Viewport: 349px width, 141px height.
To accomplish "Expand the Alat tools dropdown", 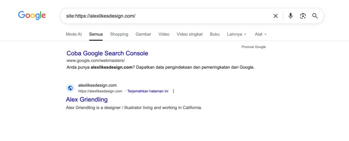I will pyautogui.click(x=261, y=34).
